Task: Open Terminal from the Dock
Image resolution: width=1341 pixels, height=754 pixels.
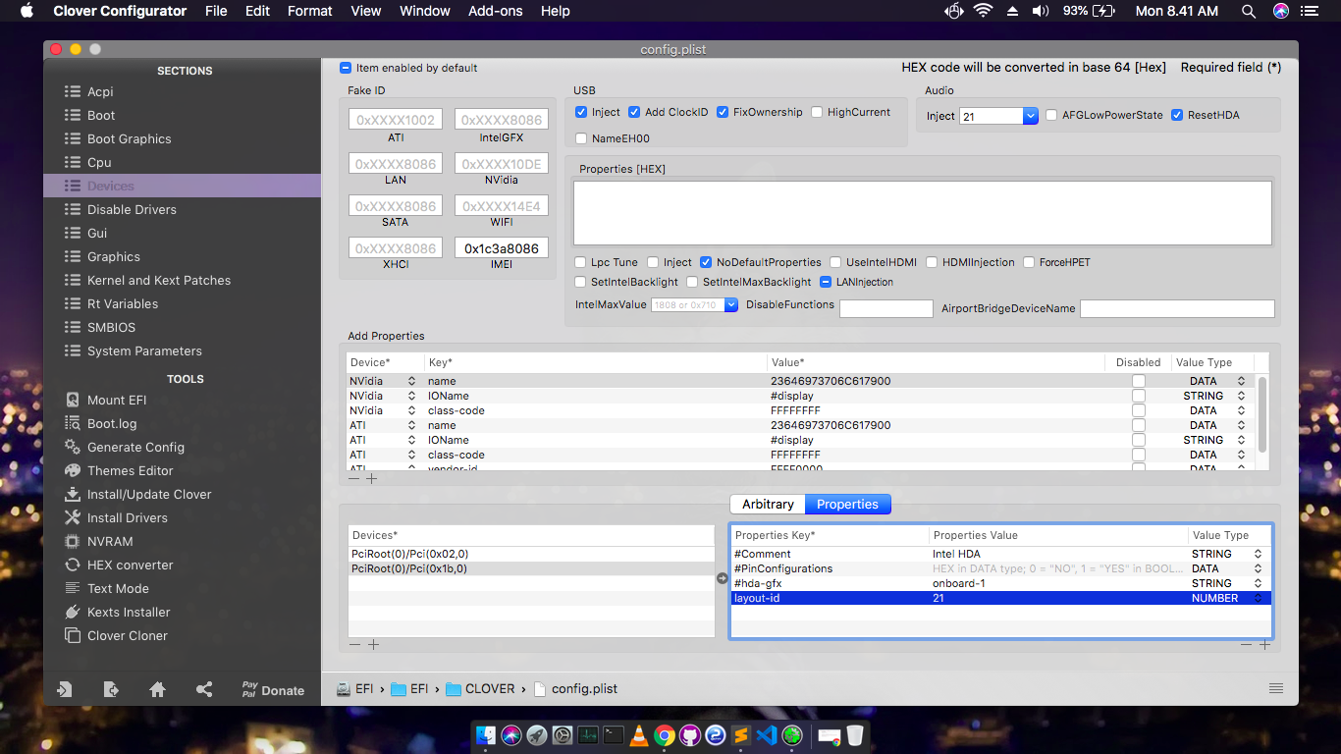Action: (614, 734)
